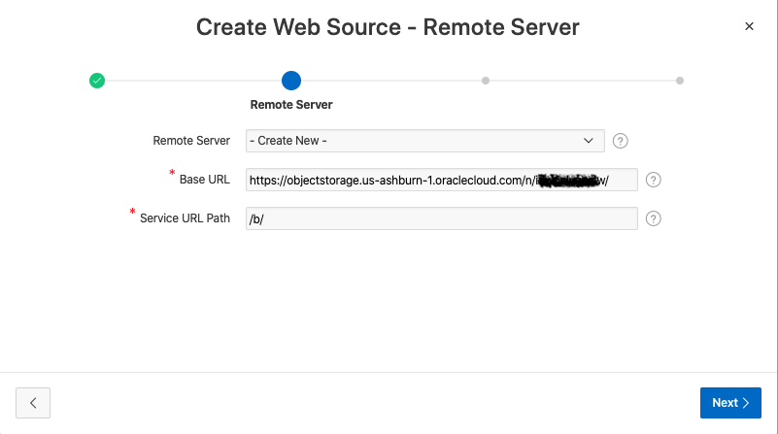The image size is (778, 434).
Task: Click the current blue Remote Server step circle
Action: [x=291, y=81]
